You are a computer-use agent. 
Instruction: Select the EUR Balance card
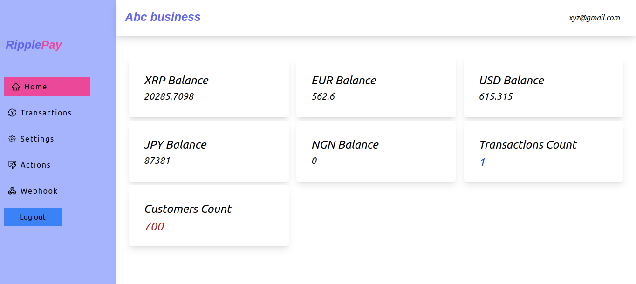click(376, 88)
